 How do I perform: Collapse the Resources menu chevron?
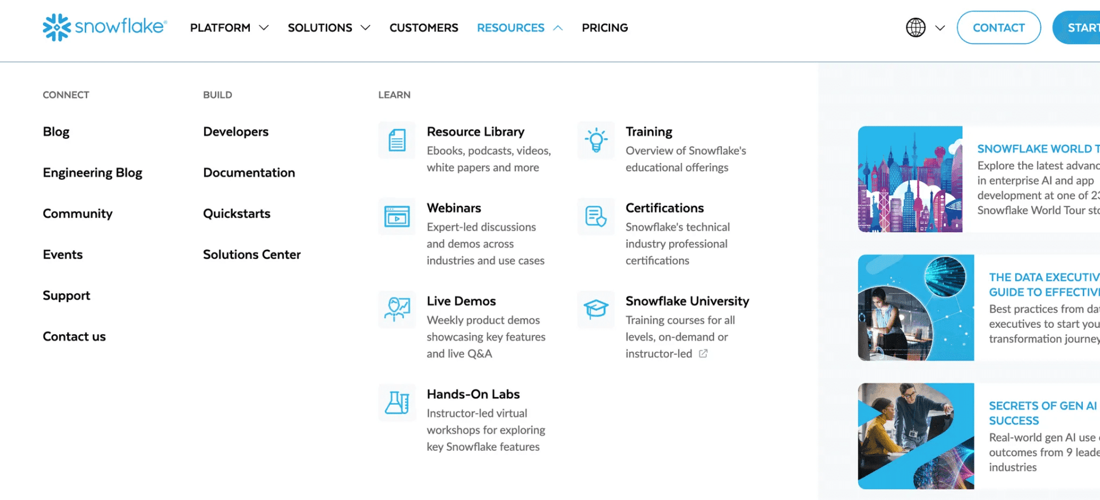(x=558, y=27)
